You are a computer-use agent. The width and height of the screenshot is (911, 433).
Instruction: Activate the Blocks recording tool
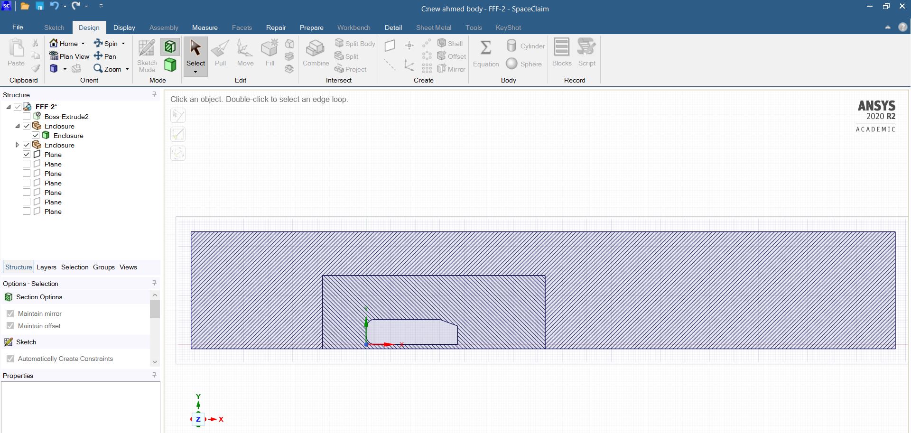tap(561, 52)
